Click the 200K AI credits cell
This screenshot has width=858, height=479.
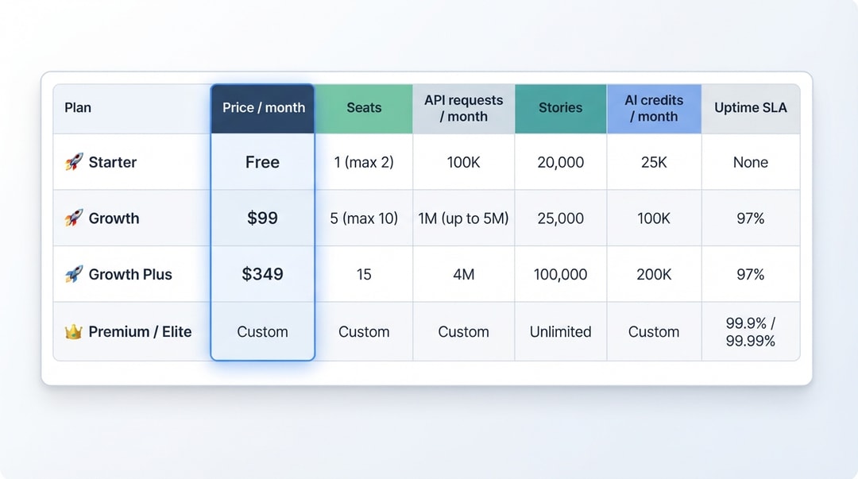coord(654,274)
